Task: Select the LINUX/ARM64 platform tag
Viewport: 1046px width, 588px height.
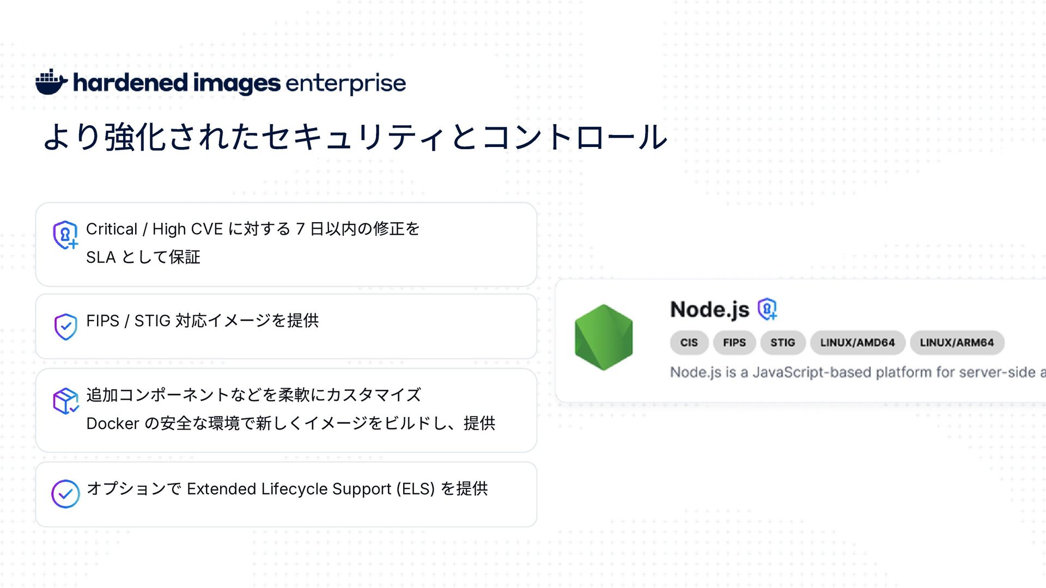Action: 957,342
